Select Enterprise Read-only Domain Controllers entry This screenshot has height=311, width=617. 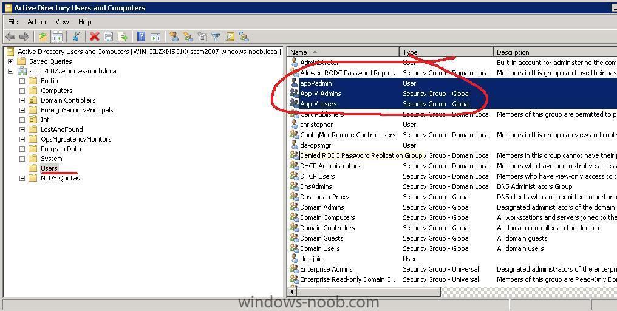[349, 279]
